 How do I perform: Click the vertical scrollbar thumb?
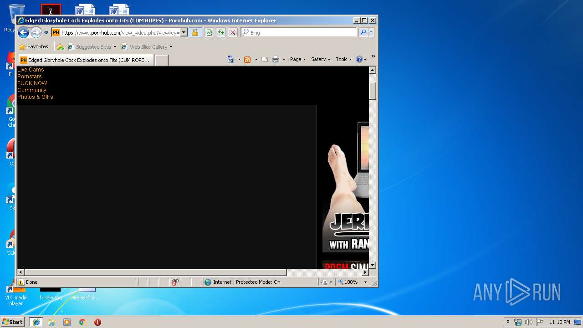point(372,91)
